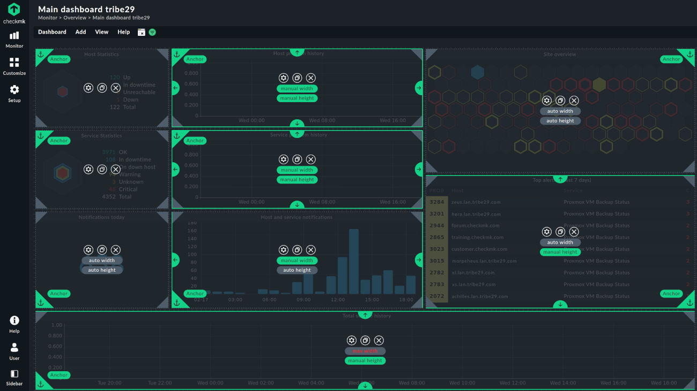Open the Add menu
Image resolution: width=697 pixels, height=391 pixels.
pos(80,32)
